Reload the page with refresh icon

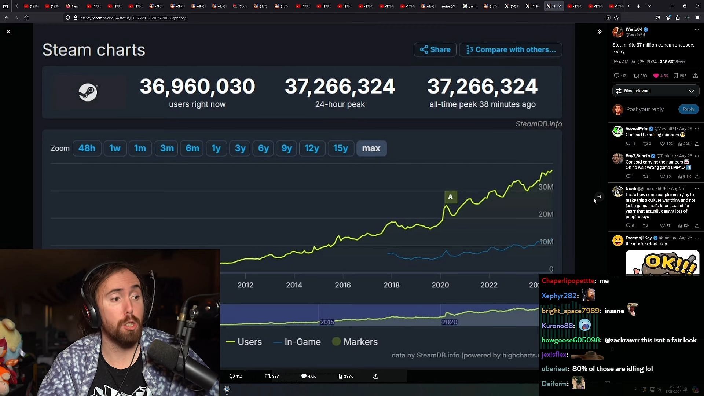pos(26,18)
